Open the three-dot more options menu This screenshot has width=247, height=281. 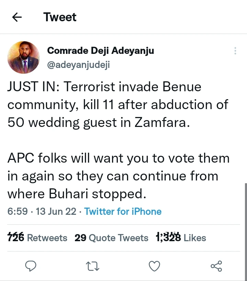[x=235, y=51]
